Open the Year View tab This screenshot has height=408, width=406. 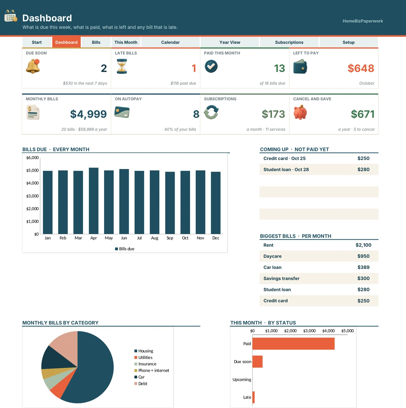pyautogui.click(x=230, y=42)
